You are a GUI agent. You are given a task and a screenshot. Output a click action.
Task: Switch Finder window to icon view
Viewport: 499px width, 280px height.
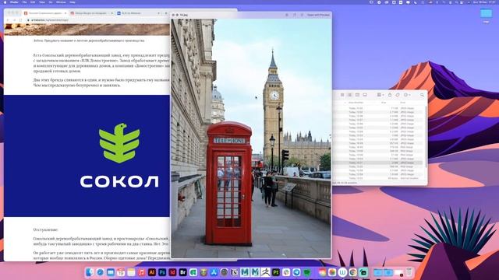(x=342, y=95)
